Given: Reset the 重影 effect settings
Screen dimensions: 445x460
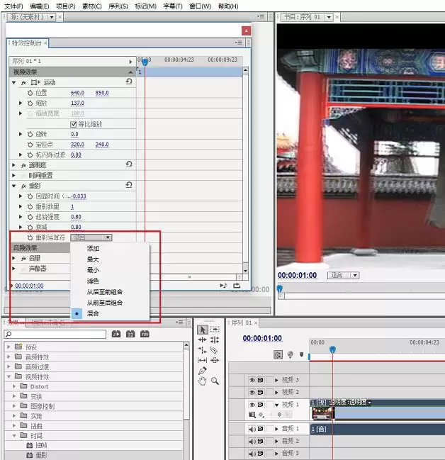Looking at the screenshot, I should click(x=129, y=185).
